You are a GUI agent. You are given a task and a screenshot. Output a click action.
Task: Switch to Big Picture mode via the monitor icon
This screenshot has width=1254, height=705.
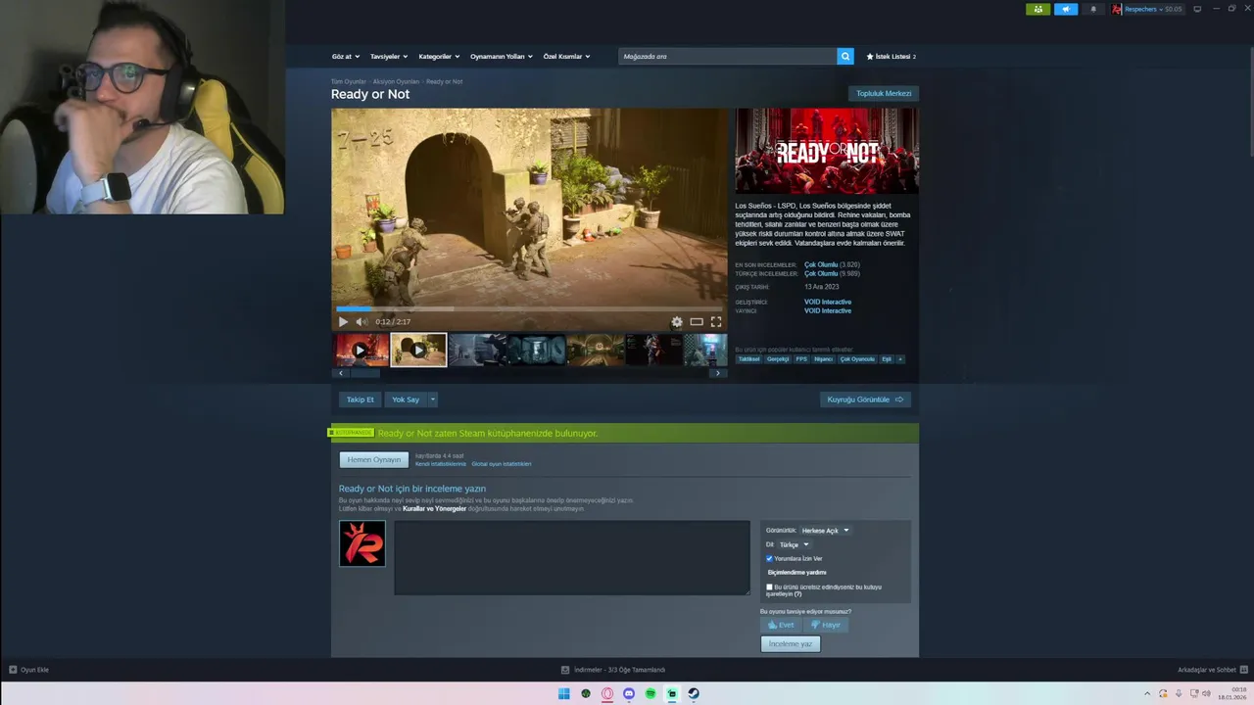point(1197,9)
